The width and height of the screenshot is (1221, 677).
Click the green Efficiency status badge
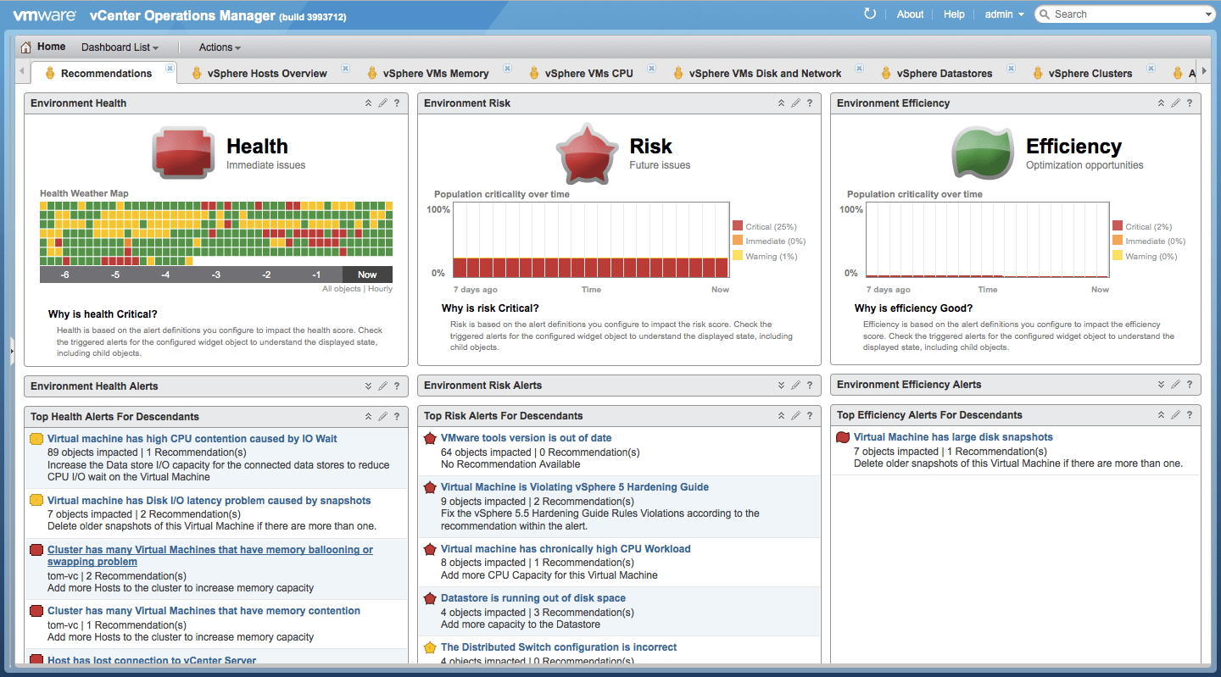coord(983,153)
